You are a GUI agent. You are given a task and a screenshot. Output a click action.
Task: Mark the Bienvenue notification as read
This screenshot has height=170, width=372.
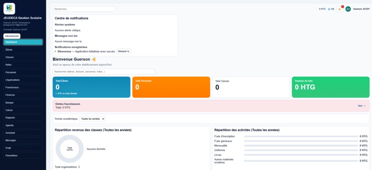[x=124, y=52]
